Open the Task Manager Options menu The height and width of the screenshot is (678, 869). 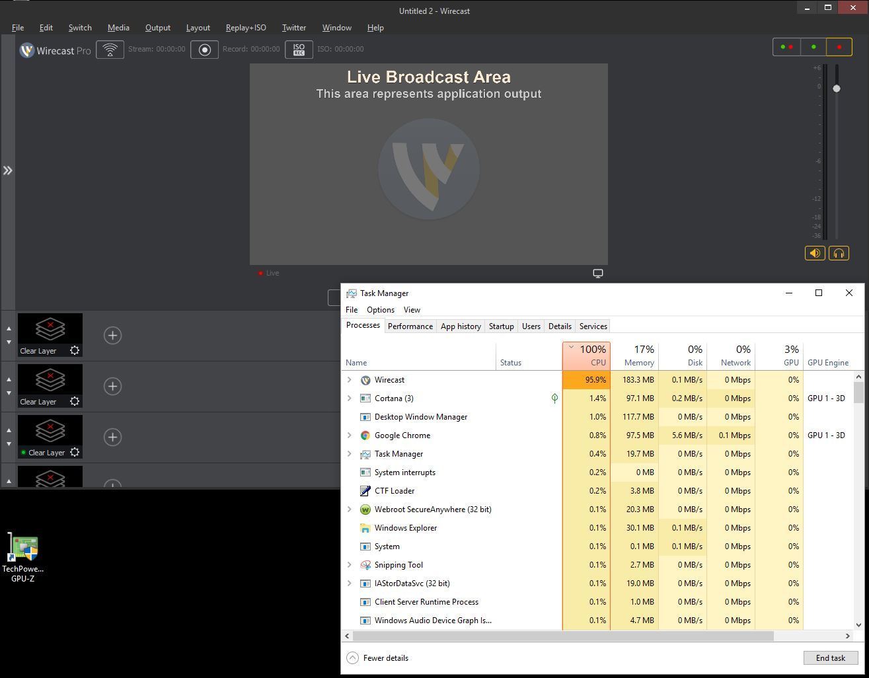[381, 310]
